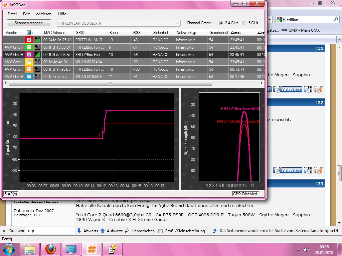The height and width of the screenshot is (256, 342).
Task: Open the editieren menu
Action: (x=44, y=14)
